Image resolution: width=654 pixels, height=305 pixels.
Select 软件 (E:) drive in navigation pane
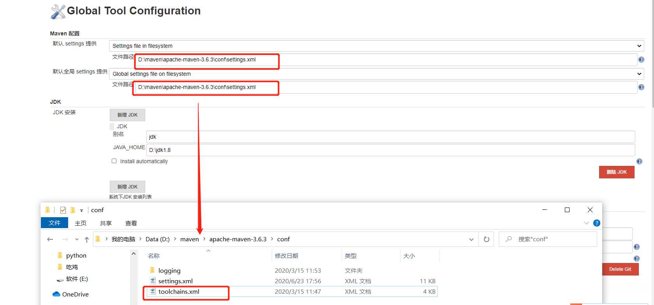point(77,279)
